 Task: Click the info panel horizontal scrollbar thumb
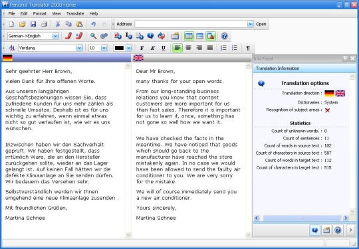(x=302, y=218)
